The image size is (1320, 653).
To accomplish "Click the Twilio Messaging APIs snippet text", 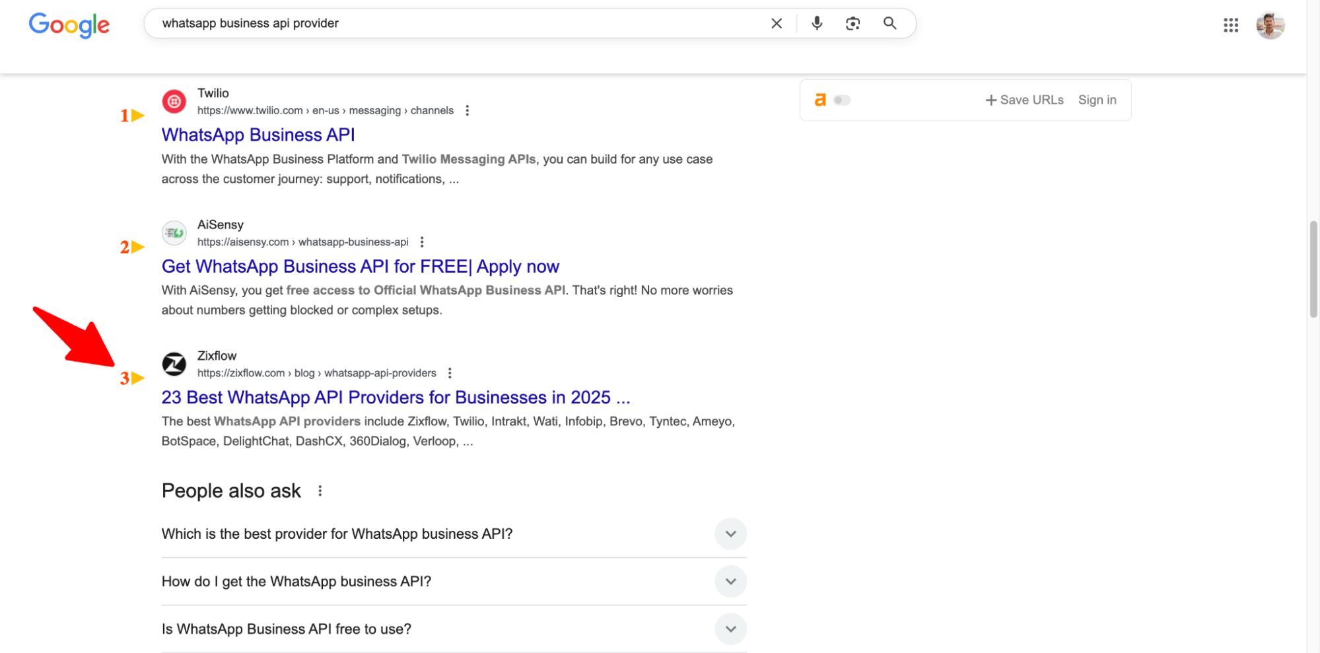I will pyautogui.click(x=469, y=159).
